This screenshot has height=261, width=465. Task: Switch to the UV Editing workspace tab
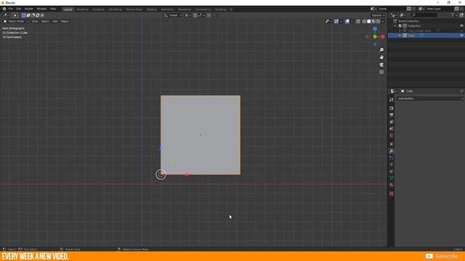[115, 9]
